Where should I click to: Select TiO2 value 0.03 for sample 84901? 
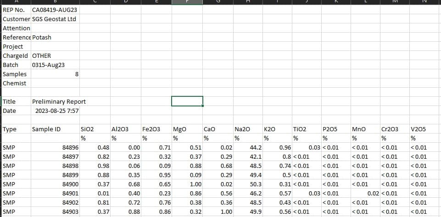point(307,193)
